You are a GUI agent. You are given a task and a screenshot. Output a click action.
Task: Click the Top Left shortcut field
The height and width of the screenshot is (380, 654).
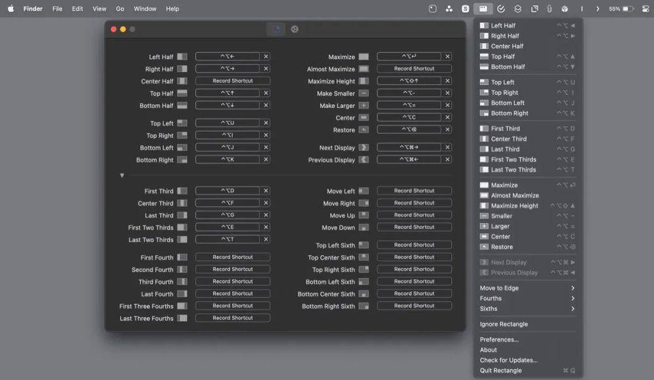pos(228,123)
